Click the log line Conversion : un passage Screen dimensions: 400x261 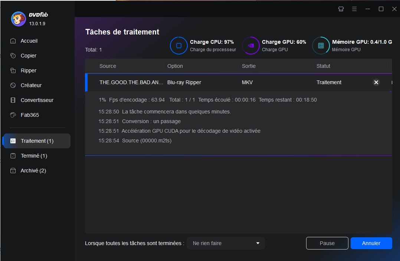tap(140, 121)
